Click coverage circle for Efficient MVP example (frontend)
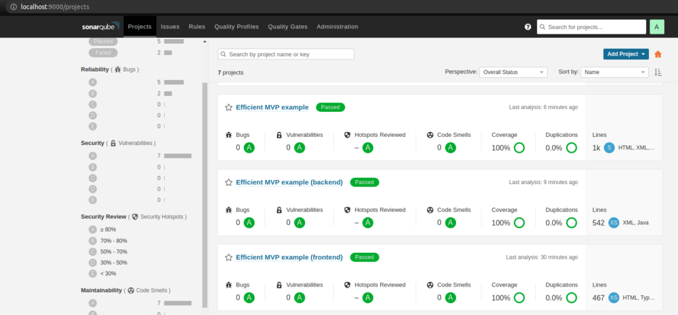This screenshot has width=678, height=315. coord(519,298)
